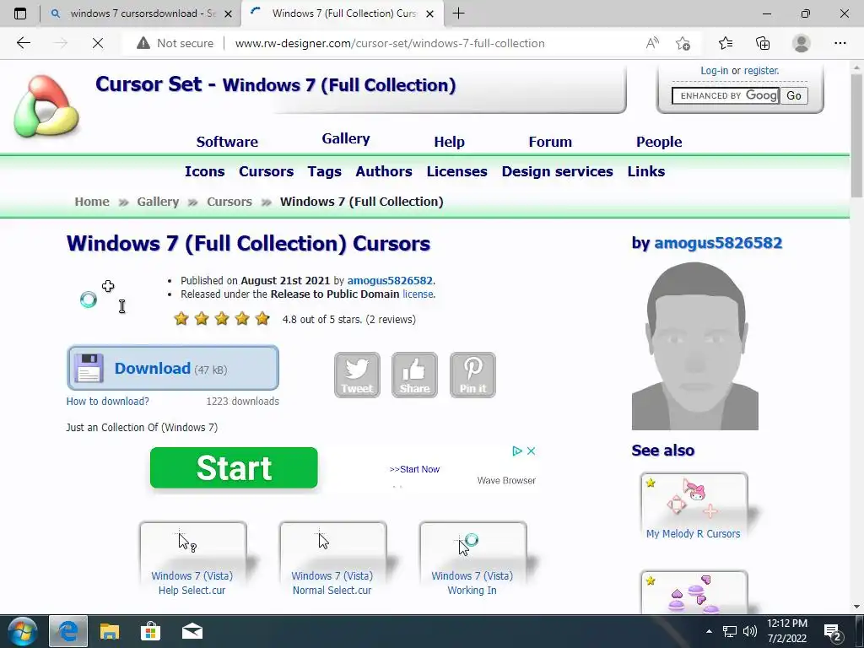Click the browser profile avatar icon
Screen dimensions: 864x648
click(801, 43)
